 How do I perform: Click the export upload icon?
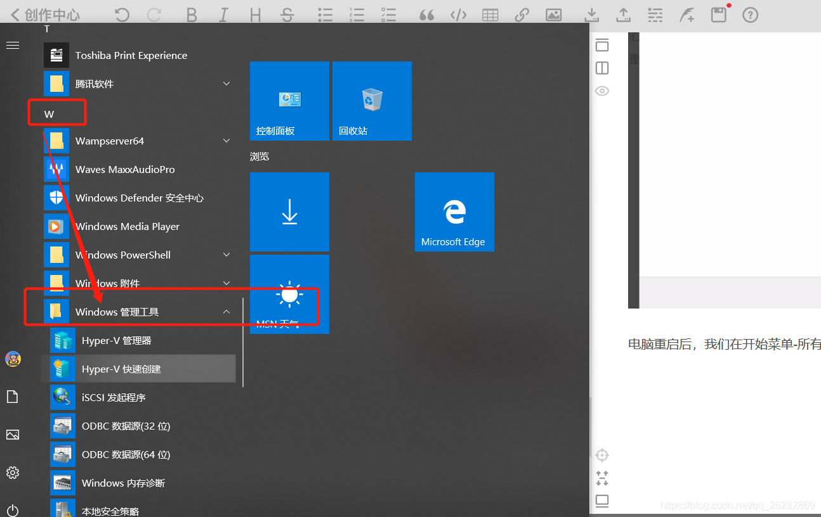click(x=624, y=15)
